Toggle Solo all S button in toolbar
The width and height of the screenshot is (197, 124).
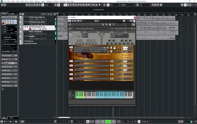coord(29,5)
